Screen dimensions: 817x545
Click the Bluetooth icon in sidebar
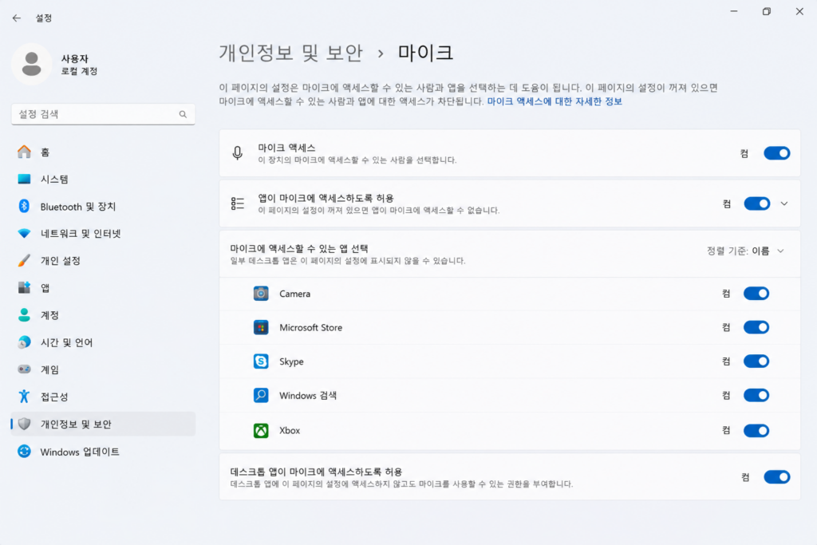24,207
